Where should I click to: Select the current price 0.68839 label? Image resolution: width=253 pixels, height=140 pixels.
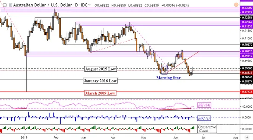tap(246, 73)
